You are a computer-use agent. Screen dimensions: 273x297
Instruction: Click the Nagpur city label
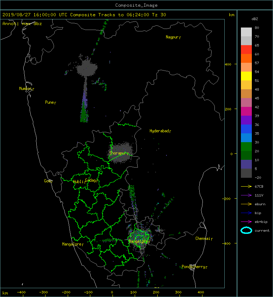pyautogui.click(x=172, y=37)
